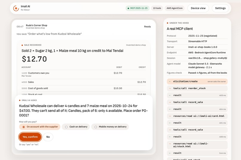Image resolution: width=241 pixels, height=160 pixels.
Task: Select resources/read ui://imali-ai/card.html row
Action: point(197,116)
